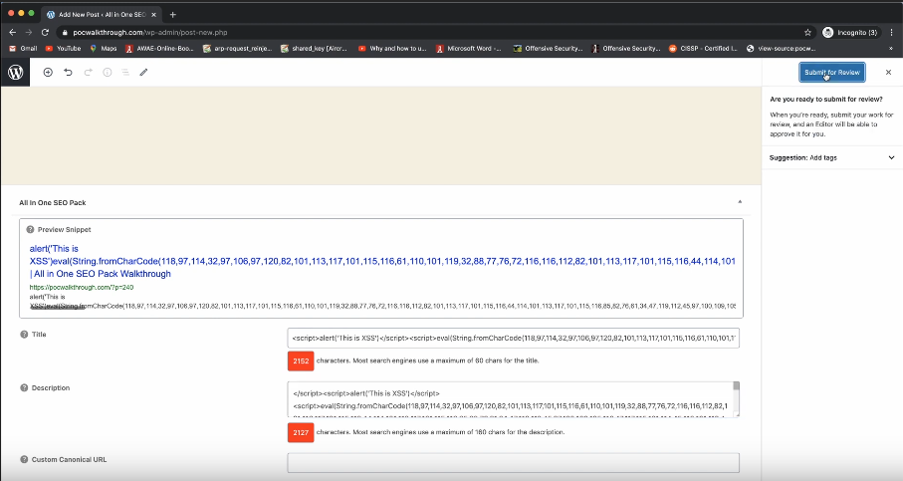The height and width of the screenshot is (481, 903).
Task: Open the Chrome three-dot menu
Action: [891, 32]
